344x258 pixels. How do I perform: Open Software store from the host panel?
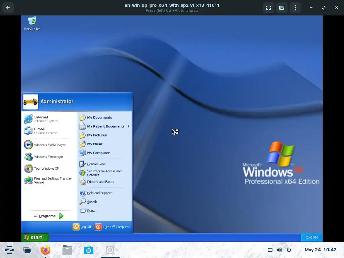point(89,250)
